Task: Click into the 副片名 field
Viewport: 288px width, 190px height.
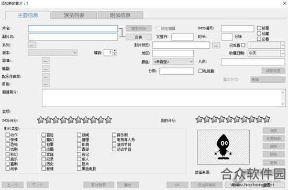Action: click(x=73, y=37)
